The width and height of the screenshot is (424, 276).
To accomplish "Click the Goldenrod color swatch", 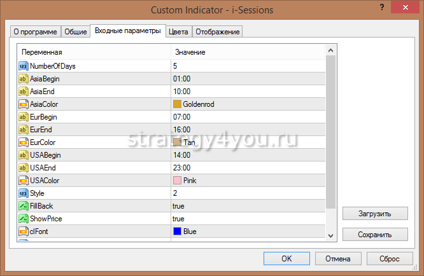I will click(x=177, y=104).
